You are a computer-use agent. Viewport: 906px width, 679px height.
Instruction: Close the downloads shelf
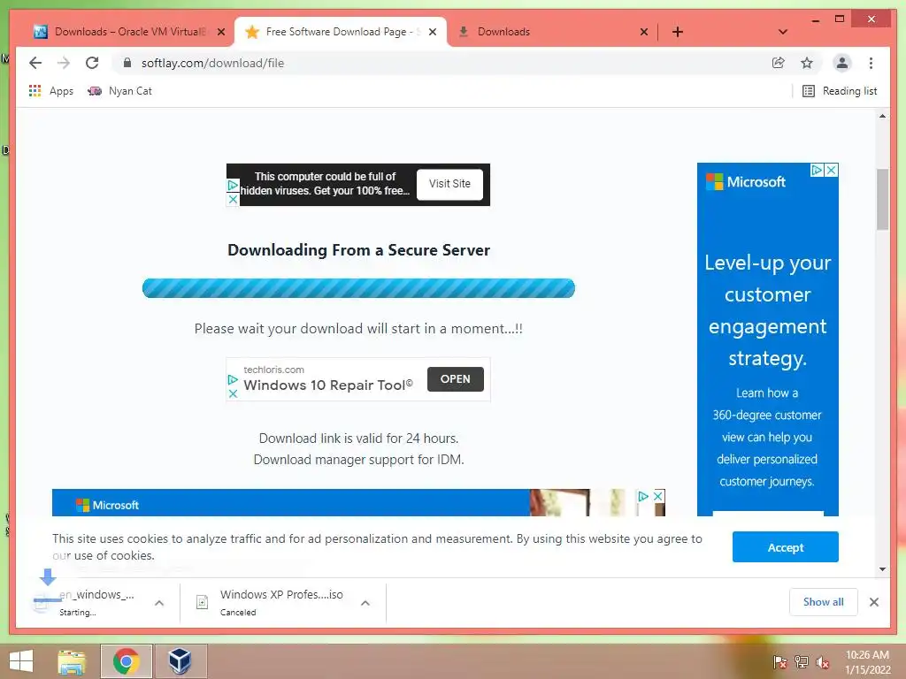pos(873,602)
